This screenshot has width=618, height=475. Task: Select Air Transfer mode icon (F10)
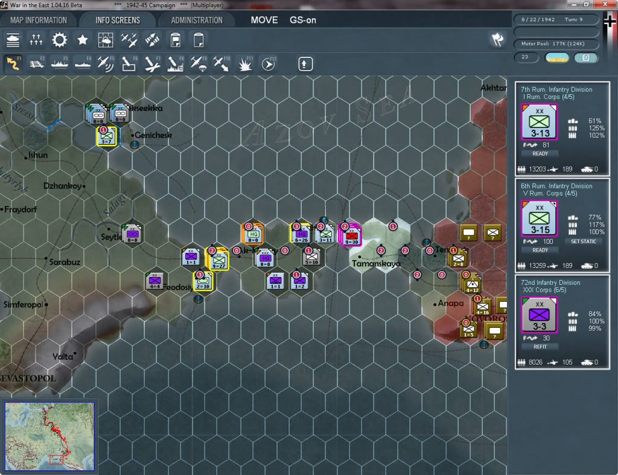(x=221, y=64)
